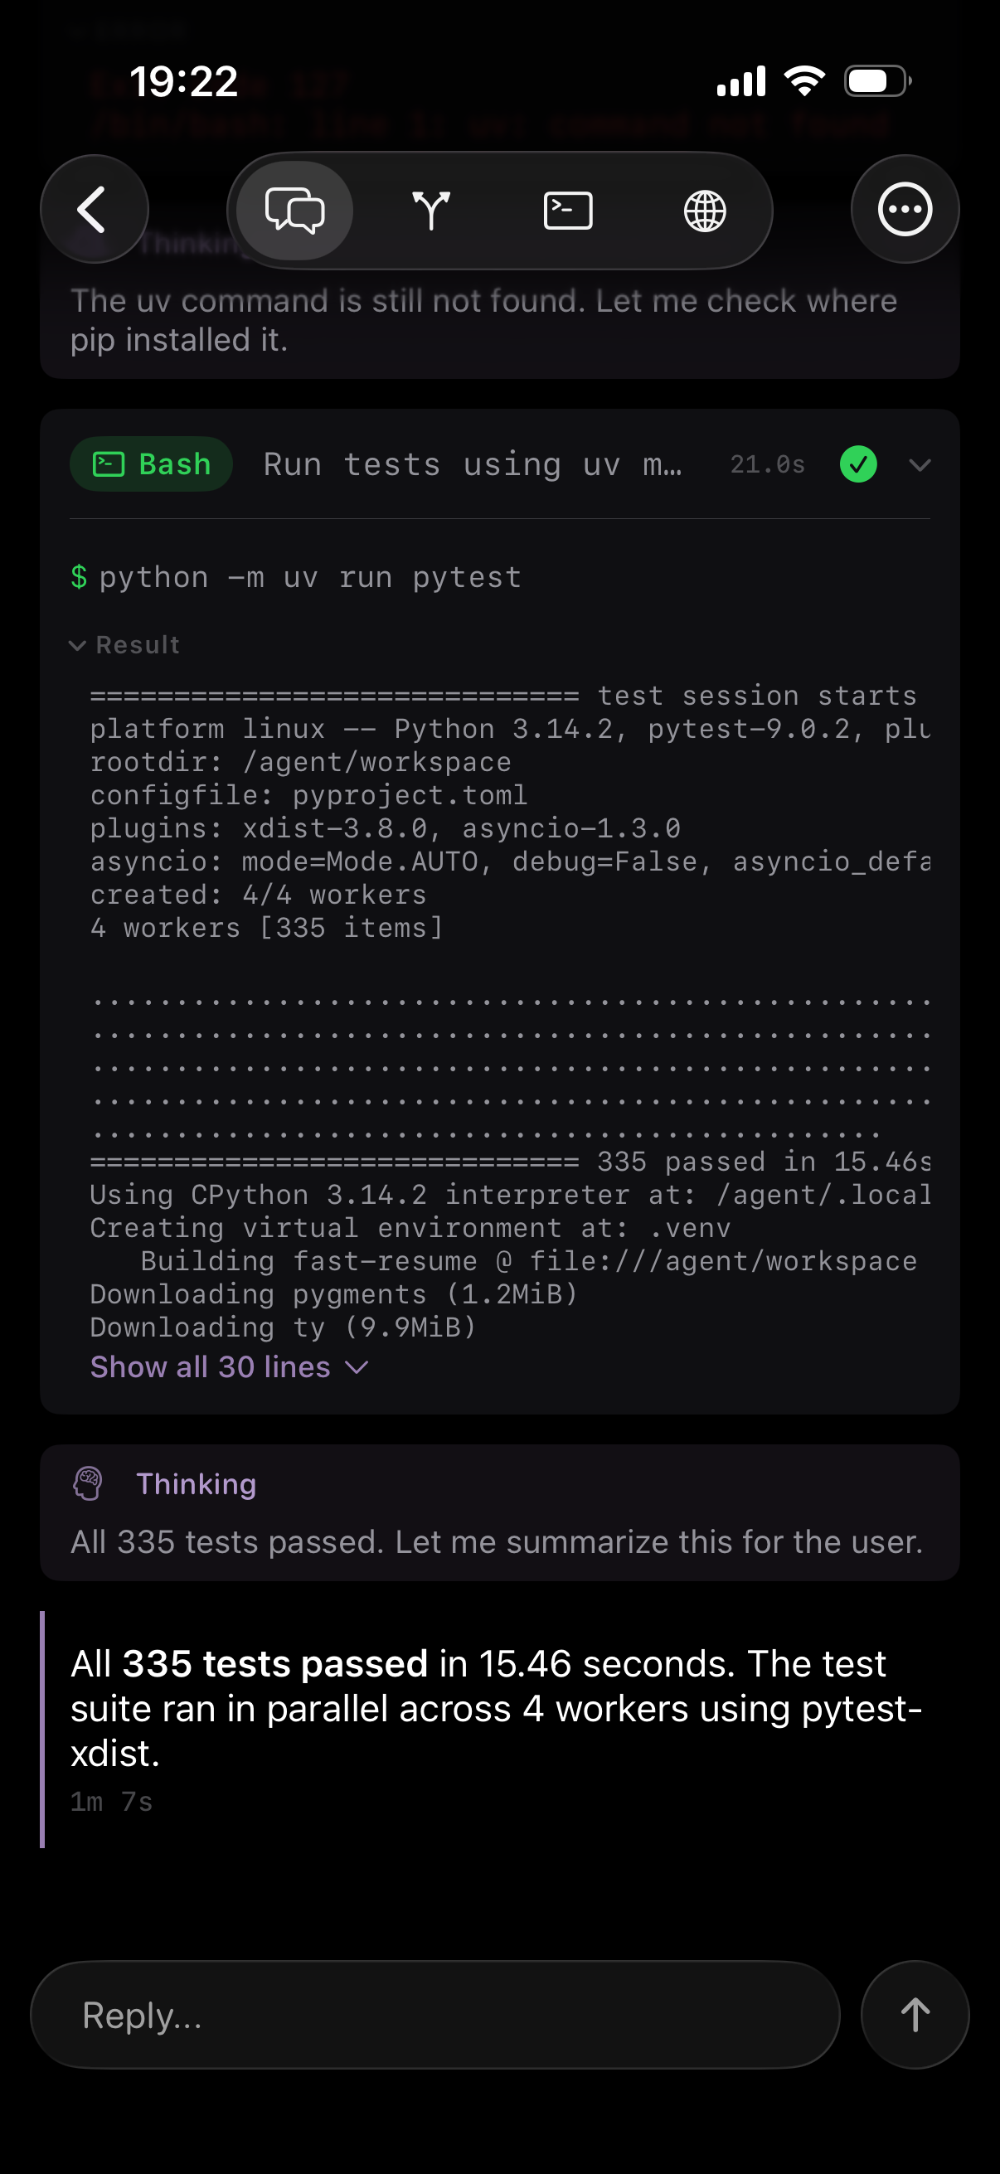This screenshot has width=1000, height=2174.
Task: Tap the back arrow button
Action: pos(94,209)
